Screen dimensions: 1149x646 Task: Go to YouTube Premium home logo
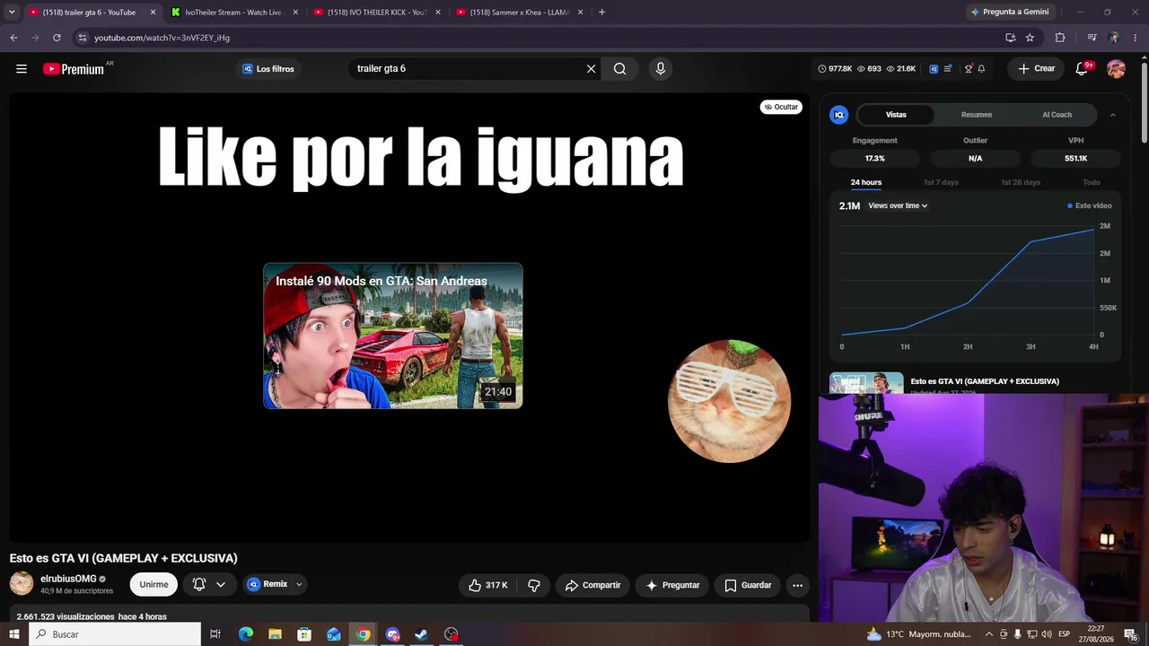[x=74, y=69]
